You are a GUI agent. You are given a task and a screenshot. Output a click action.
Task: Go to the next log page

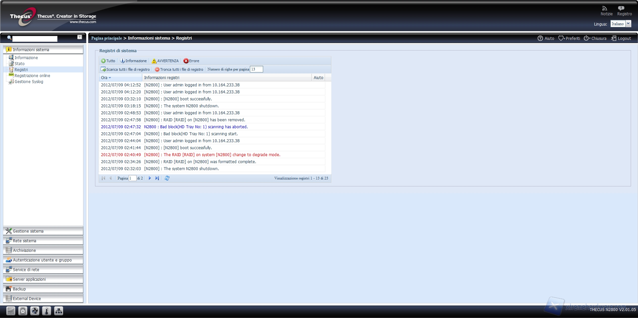coord(150,178)
